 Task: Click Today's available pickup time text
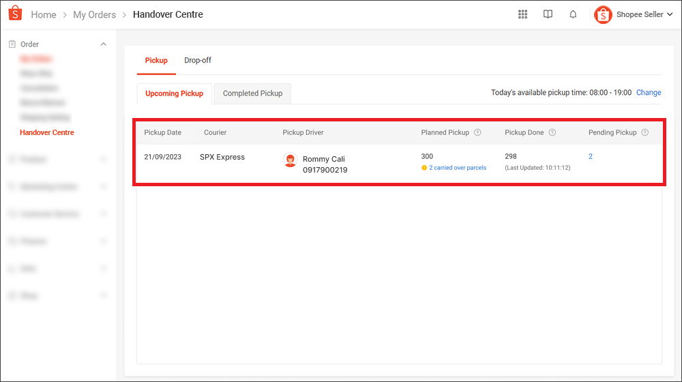[561, 92]
